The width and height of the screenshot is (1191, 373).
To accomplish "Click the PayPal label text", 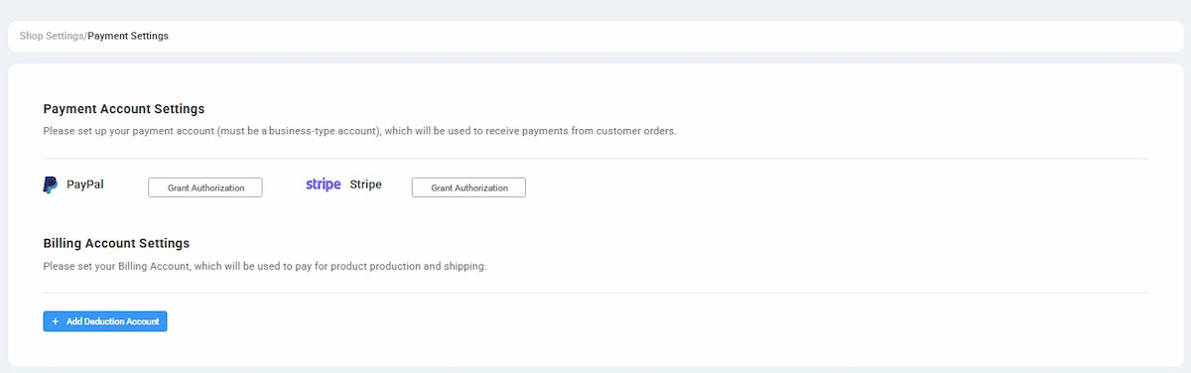I will [x=85, y=185].
